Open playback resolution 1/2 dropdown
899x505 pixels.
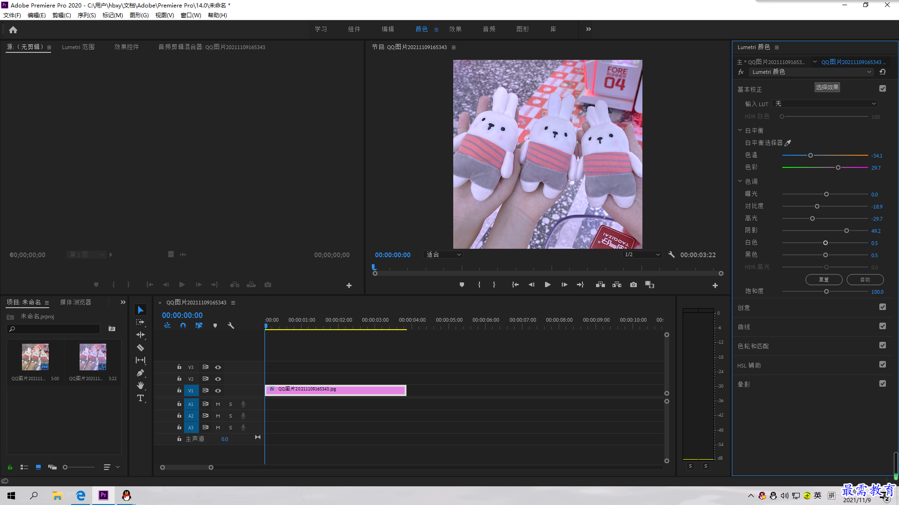[642, 254]
